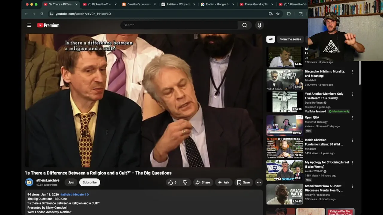The image size is (383, 215).
Task: Focus the YouTube Search input field
Action: [179, 25]
